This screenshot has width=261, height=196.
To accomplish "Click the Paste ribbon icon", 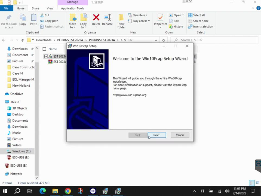I will click(x=33, y=17).
